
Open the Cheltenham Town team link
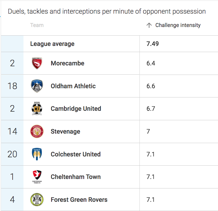tap(76, 177)
